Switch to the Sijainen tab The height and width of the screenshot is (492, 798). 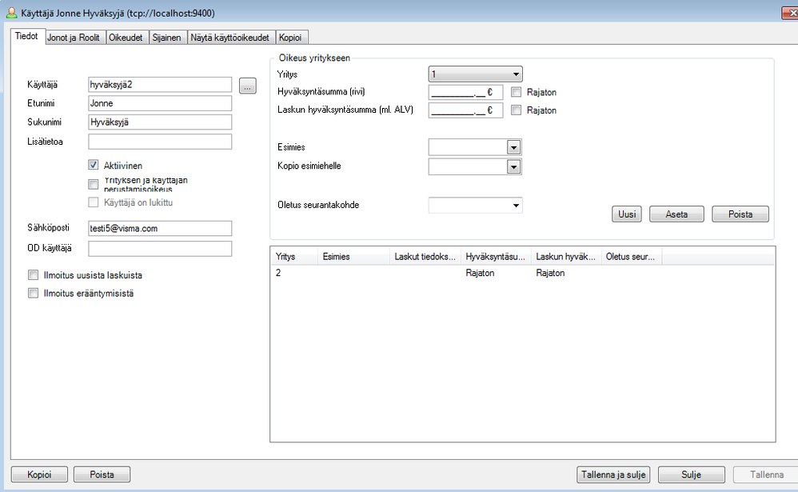[x=166, y=38]
